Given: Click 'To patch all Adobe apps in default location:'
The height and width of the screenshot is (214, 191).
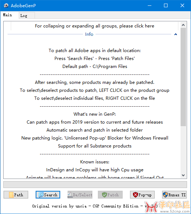Looking at the screenshot, I should coord(95,51).
